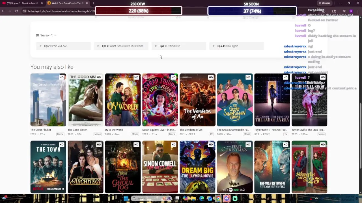Screen dimensions: 362x203
Task: Open the Chrome profile avatar
Action: pyautogui.click(x=351, y=11)
